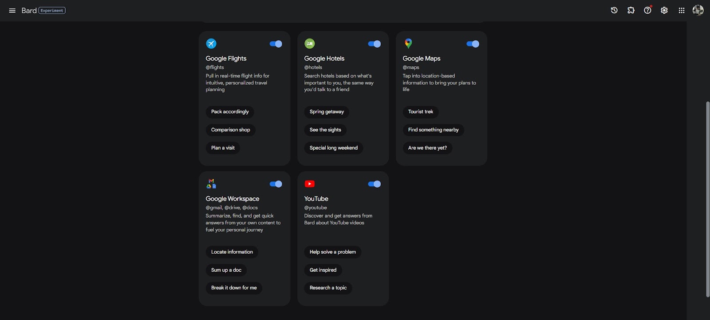Select Help solve a problem chip
The width and height of the screenshot is (710, 320).
click(333, 252)
